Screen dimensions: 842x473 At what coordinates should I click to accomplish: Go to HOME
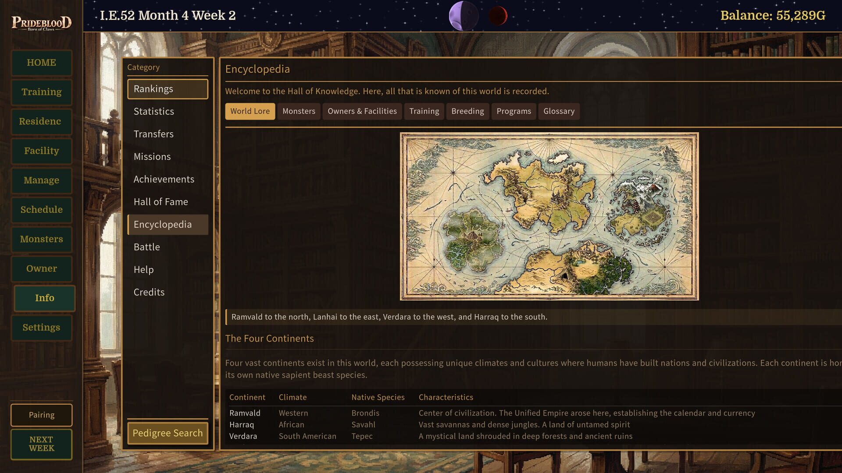41,63
